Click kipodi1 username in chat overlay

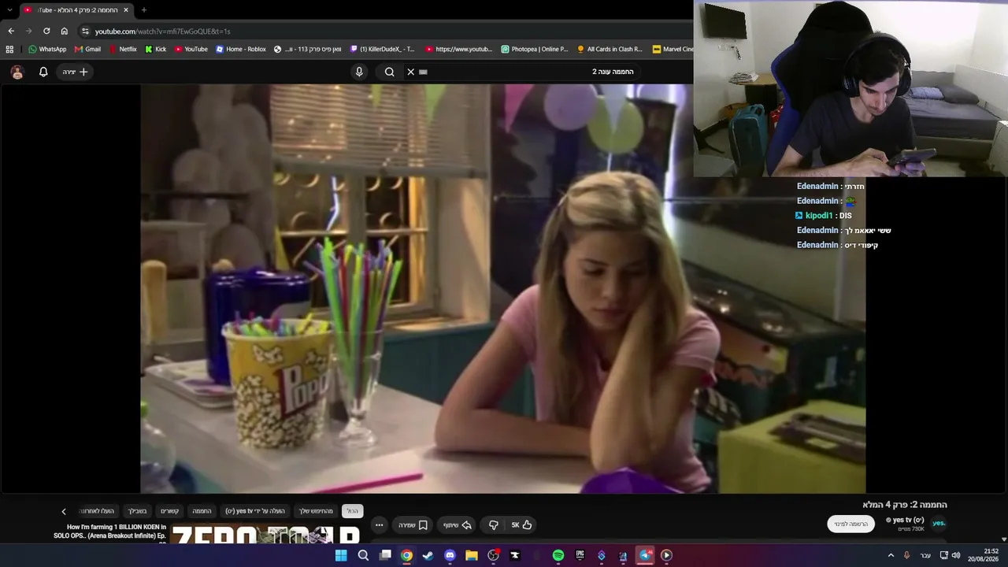pyautogui.click(x=819, y=216)
